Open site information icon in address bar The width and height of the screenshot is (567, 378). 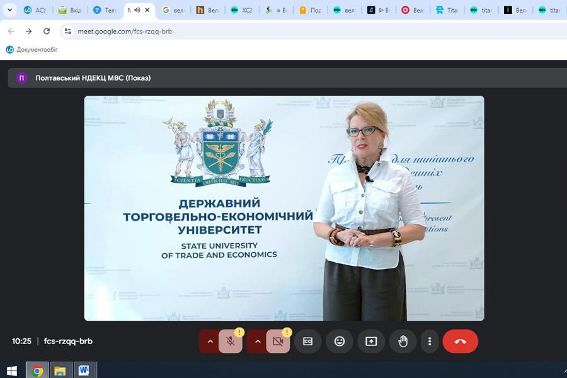67,31
